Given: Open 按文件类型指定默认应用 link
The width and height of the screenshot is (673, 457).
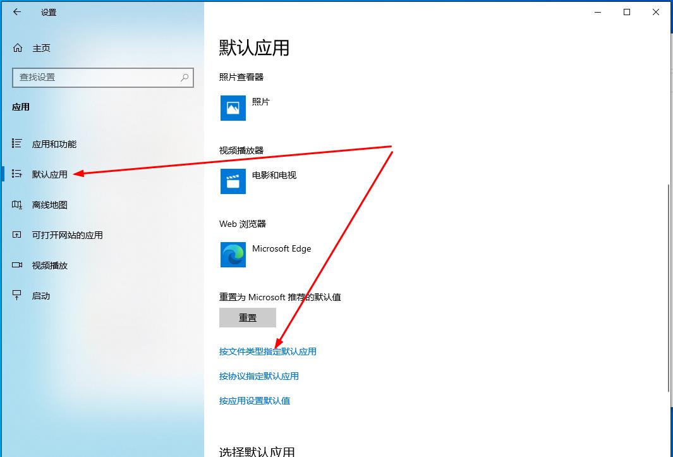Looking at the screenshot, I should coord(267,351).
